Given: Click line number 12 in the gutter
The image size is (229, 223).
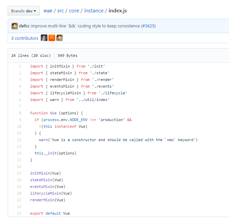Looking at the screenshot, I should tap(19, 140).
